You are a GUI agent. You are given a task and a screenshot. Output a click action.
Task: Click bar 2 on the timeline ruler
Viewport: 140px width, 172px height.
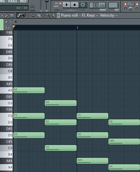78,27
